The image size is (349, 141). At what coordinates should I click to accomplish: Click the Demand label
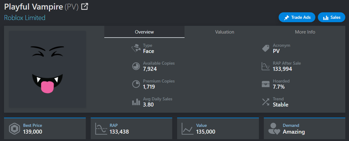(291, 126)
